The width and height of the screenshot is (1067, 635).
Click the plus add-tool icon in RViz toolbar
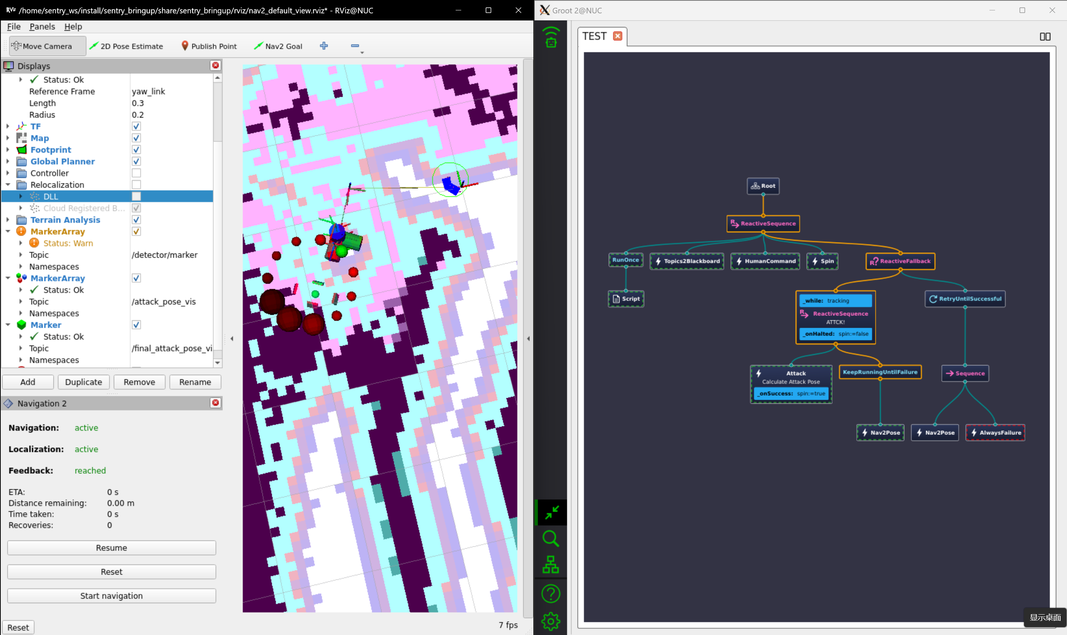(x=324, y=46)
